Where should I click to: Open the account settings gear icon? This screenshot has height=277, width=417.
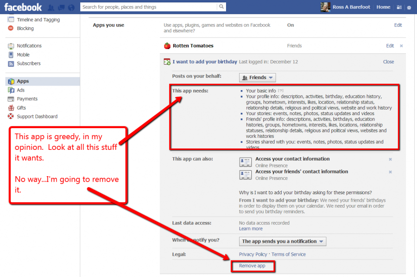click(409, 7)
